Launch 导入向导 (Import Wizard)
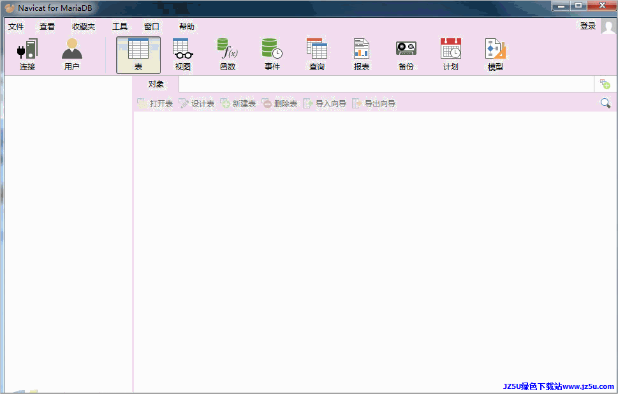This screenshot has height=394, width=618. coord(325,104)
